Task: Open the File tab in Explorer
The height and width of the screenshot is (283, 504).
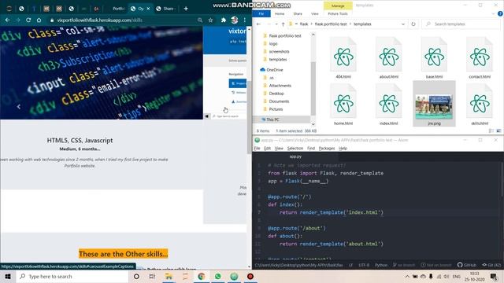Action: coord(261,14)
